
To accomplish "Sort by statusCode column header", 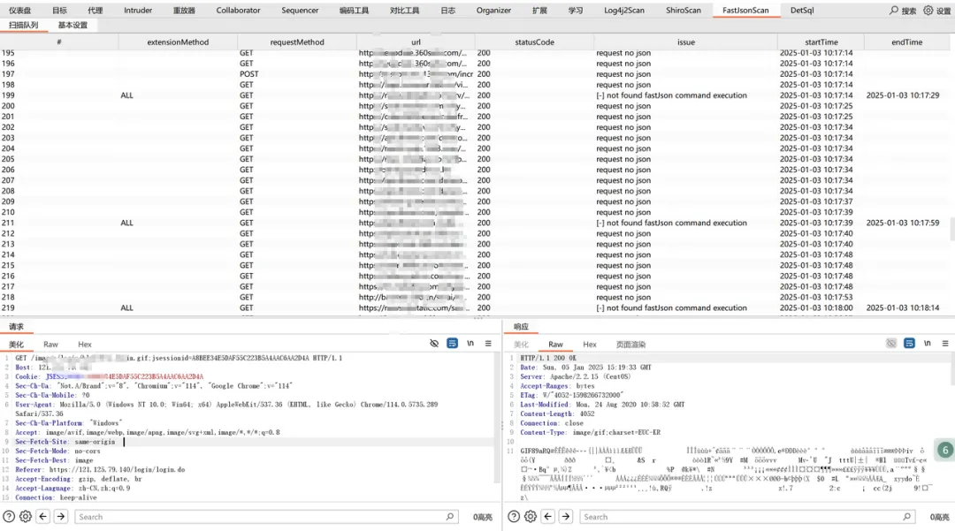I will (x=535, y=42).
